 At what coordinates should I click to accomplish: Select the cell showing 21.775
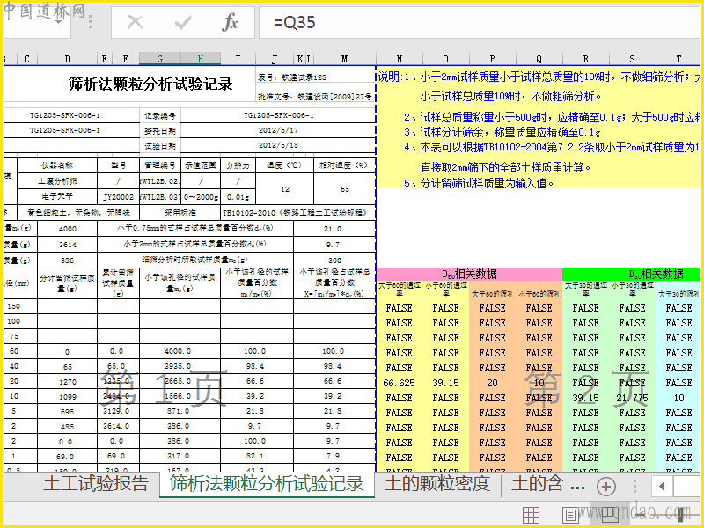pyautogui.click(x=632, y=398)
